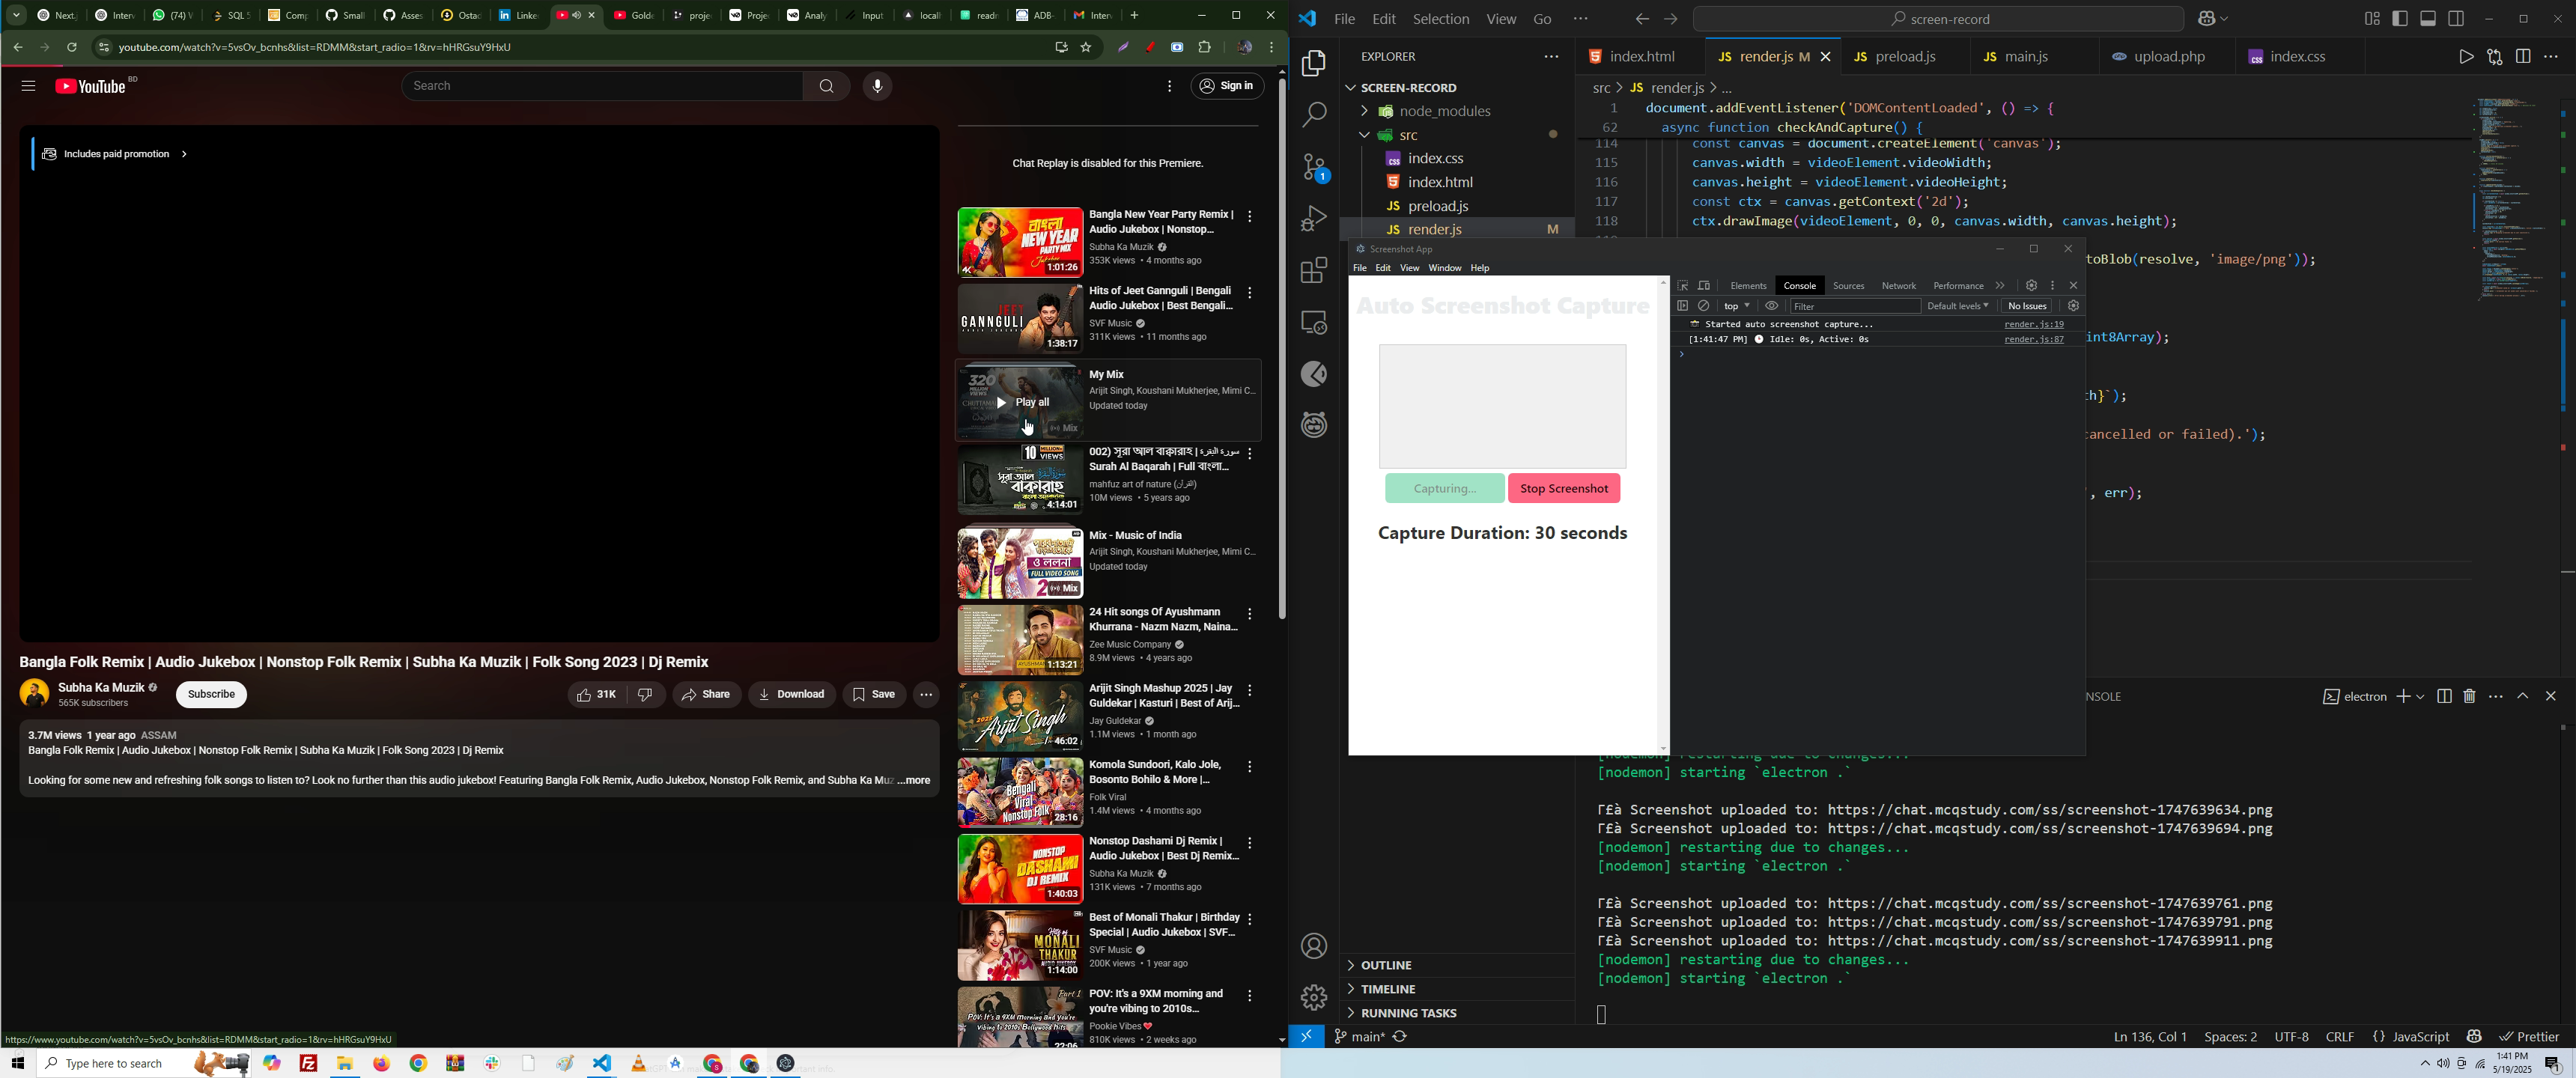Screen dimensions: 2576x1078
Task: Open the Run and Debug view
Action: (1314, 219)
